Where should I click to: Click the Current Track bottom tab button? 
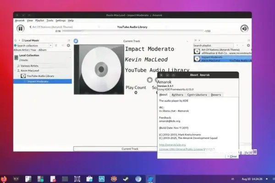(115, 149)
